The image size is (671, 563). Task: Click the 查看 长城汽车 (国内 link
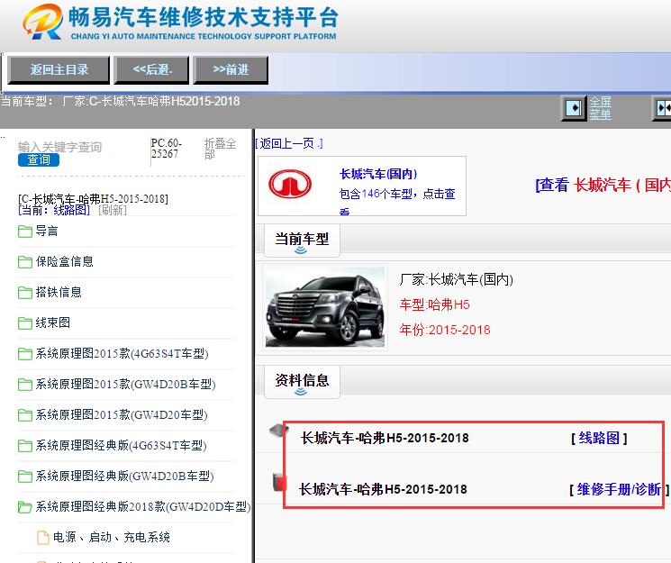[603, 185]
